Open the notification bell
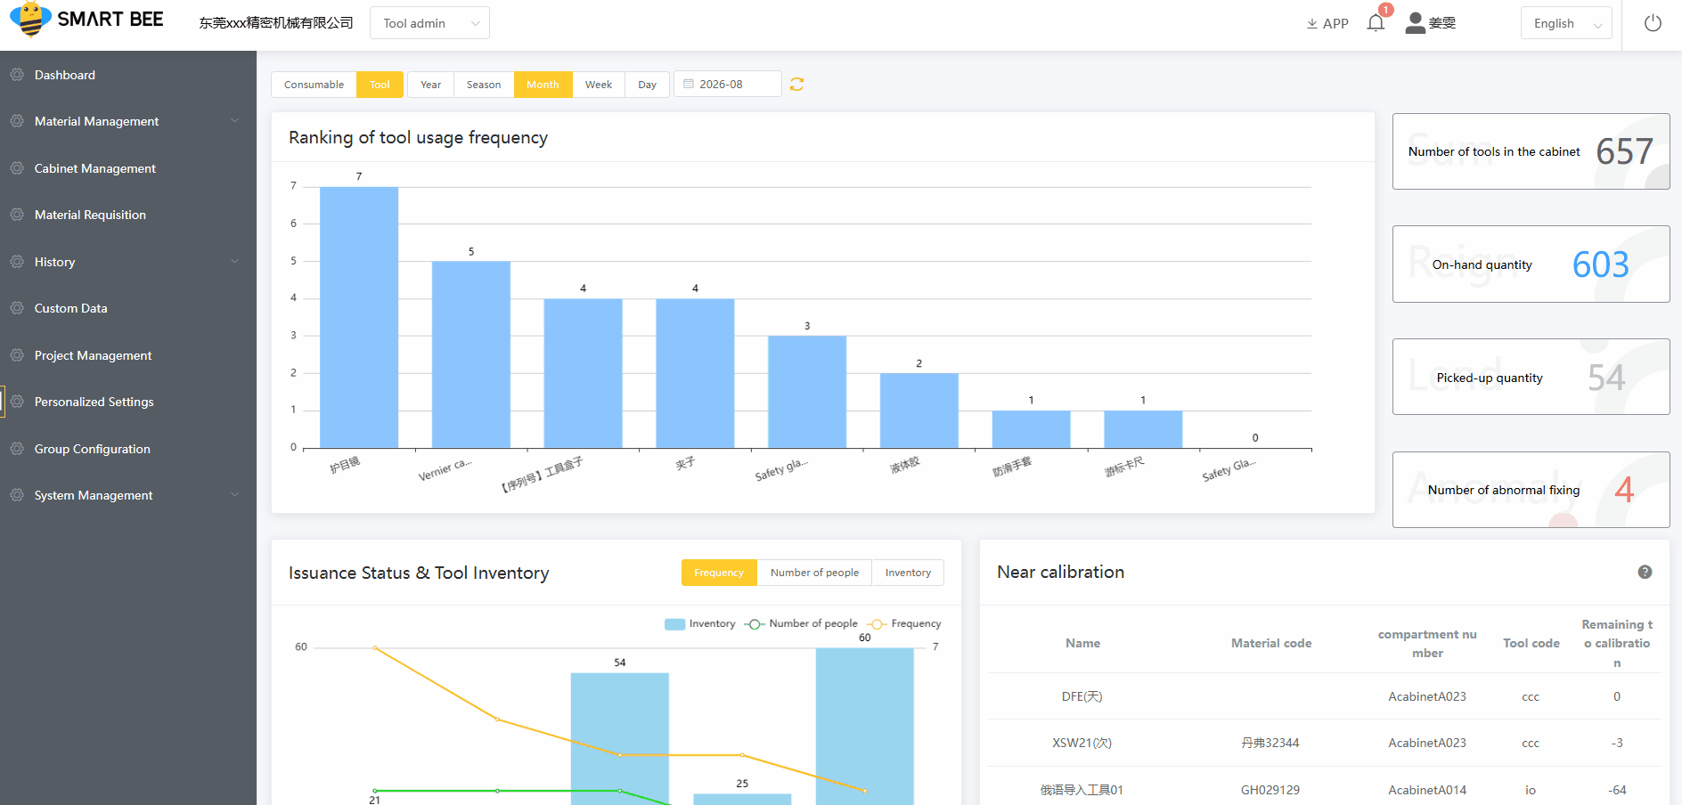Viewport: 1682px width, 805px height. [1376, 23]
